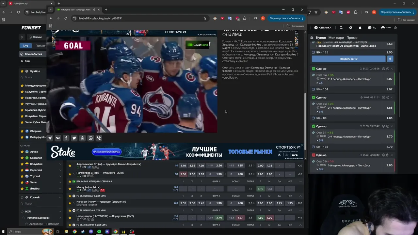The height and width of the screenshot is (235, 418).
Task: Open info icon on 03:31:31 Одинар bet
Action: click(383, 97)
